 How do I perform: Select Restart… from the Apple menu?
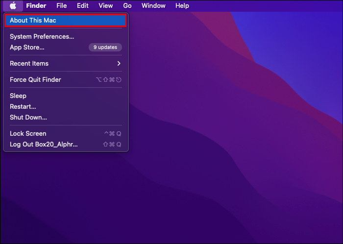point(65,106)
